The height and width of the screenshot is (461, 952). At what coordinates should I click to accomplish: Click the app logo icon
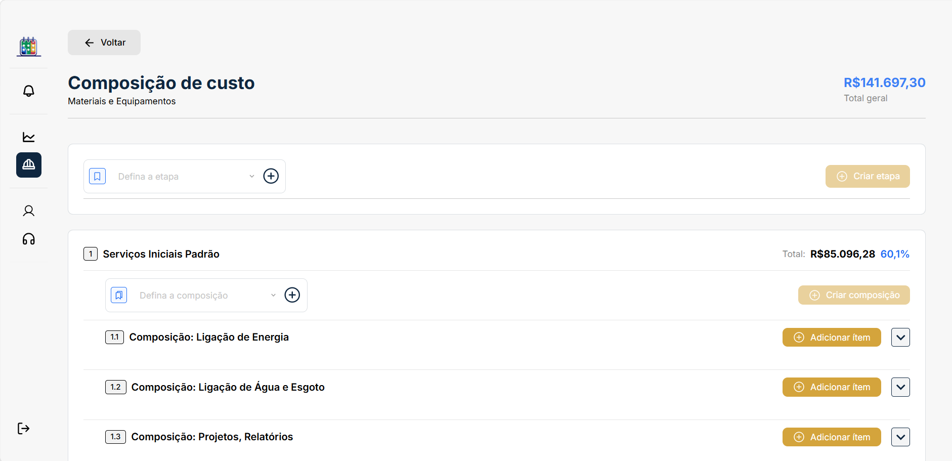click(x=29, y=47)
